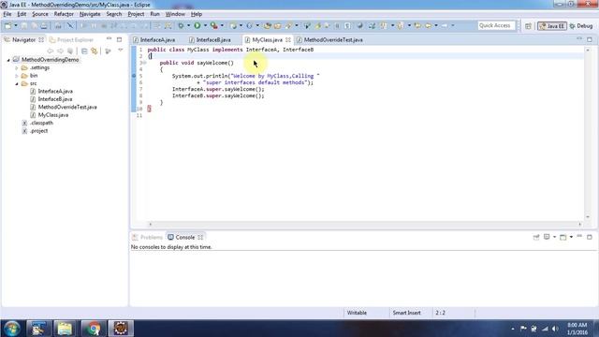Click the Display Selected Console icon
Image resolution: width=599 pixels, height=337 pixels.
click(x=547, y=237)
